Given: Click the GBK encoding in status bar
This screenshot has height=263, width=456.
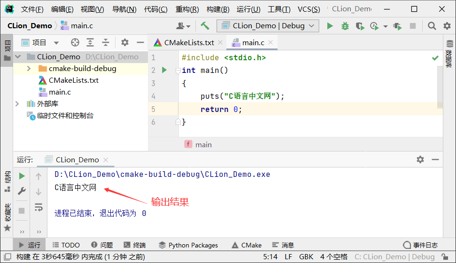Looking at the screenshot, I should (306, 257).
